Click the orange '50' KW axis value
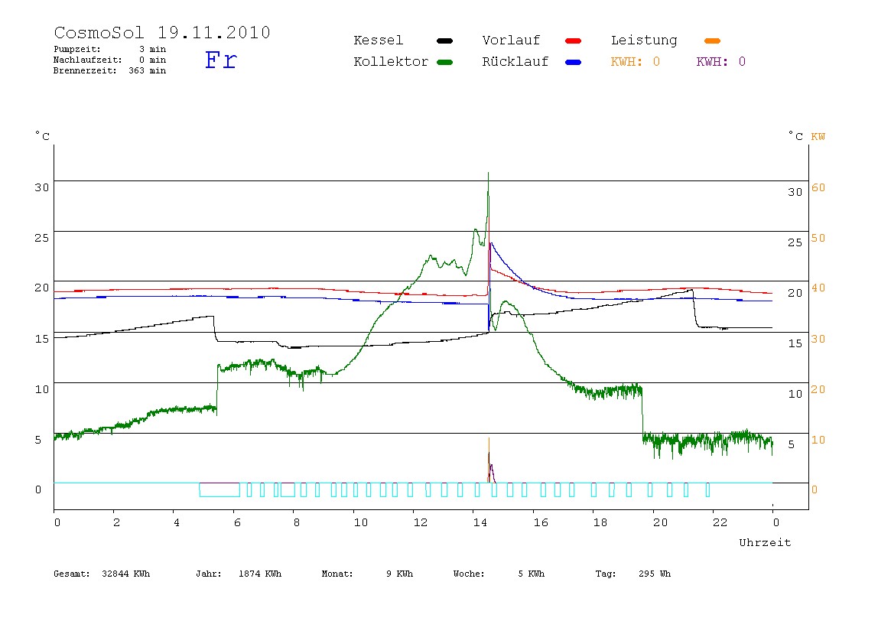The image size is (878, 621). 818,238
